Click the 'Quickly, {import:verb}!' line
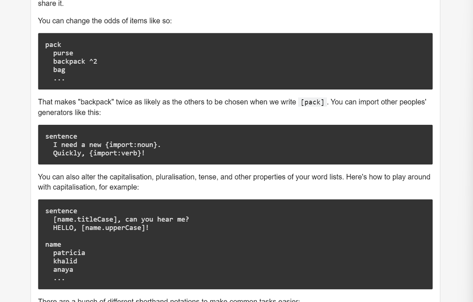The width and height of the screenshot is (473, 302). coord(99,153)
